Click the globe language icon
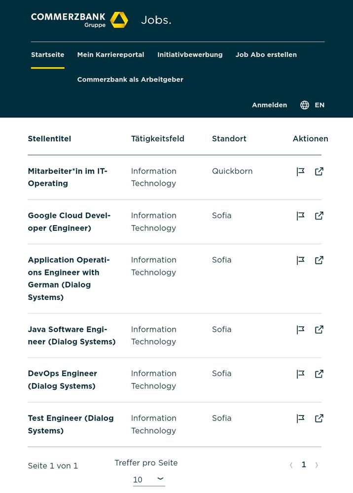The image size is (353, 493). pos(304,105)
